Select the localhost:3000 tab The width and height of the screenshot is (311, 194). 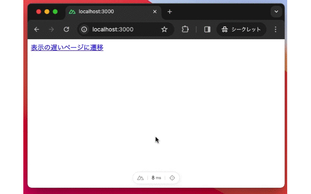click(x=113, y=12)
